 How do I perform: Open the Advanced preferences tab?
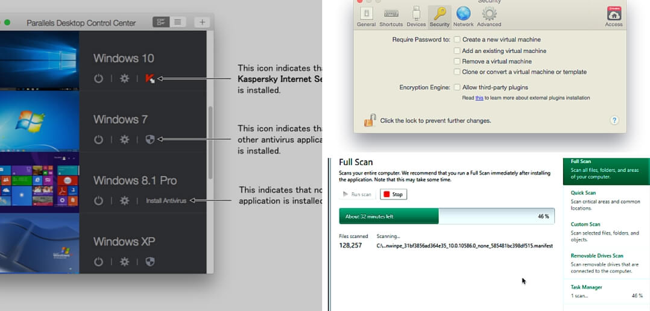489,17
